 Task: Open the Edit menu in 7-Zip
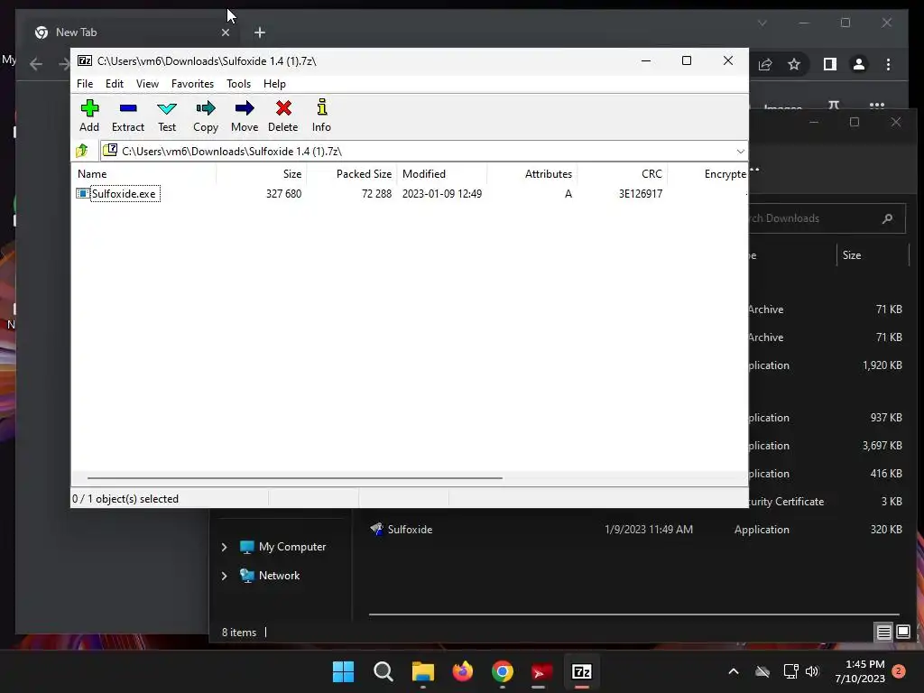pos(115,84)
